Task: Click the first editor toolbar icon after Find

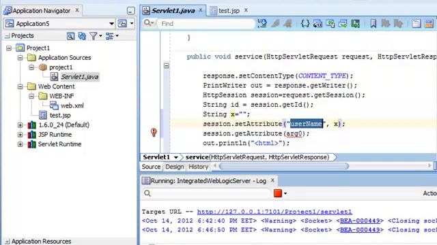Action: (x=262, y=24)
